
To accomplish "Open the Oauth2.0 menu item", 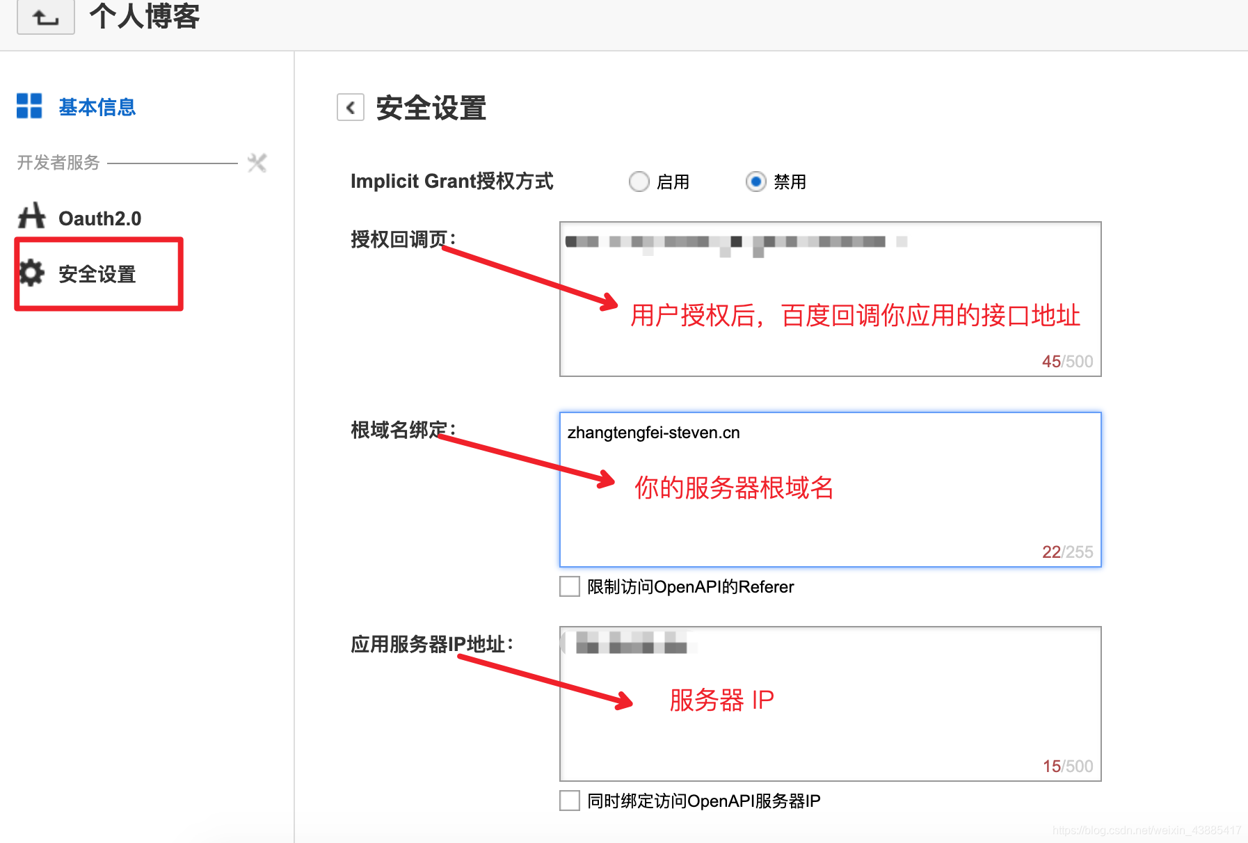I will tap(99, 218).
